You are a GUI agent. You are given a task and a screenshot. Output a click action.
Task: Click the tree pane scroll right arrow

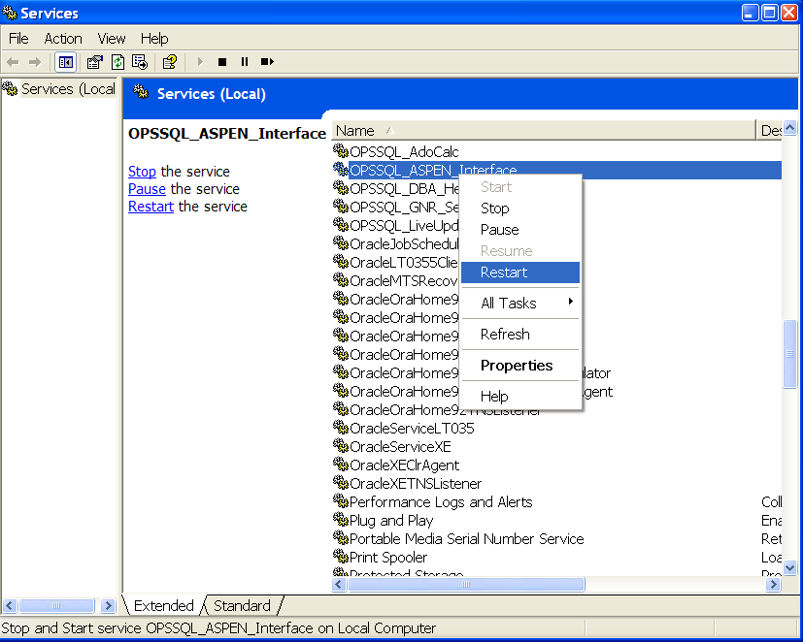[x=107, y=606]
